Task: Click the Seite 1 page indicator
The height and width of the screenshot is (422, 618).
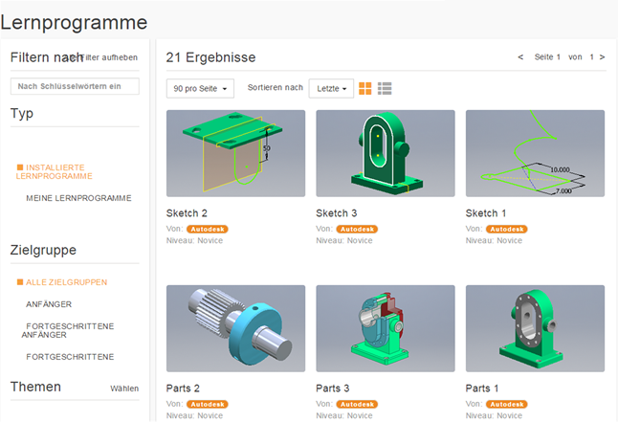Action: coord(547,57)
